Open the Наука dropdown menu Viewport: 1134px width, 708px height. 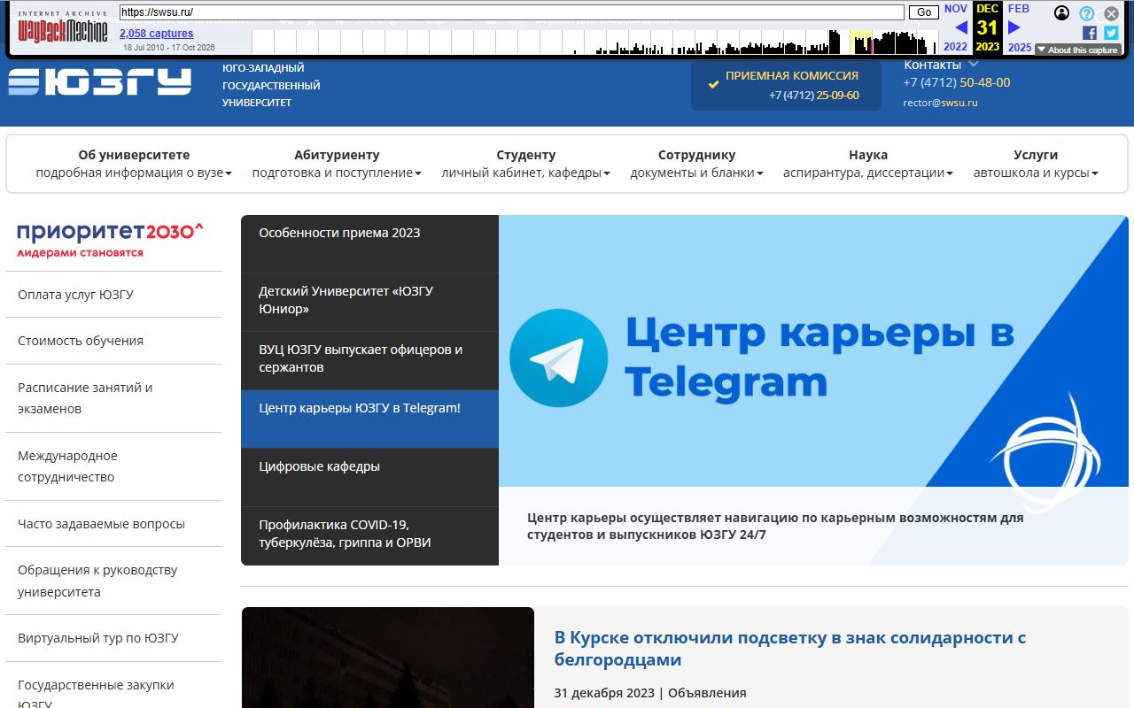click(x=868, y=164)
